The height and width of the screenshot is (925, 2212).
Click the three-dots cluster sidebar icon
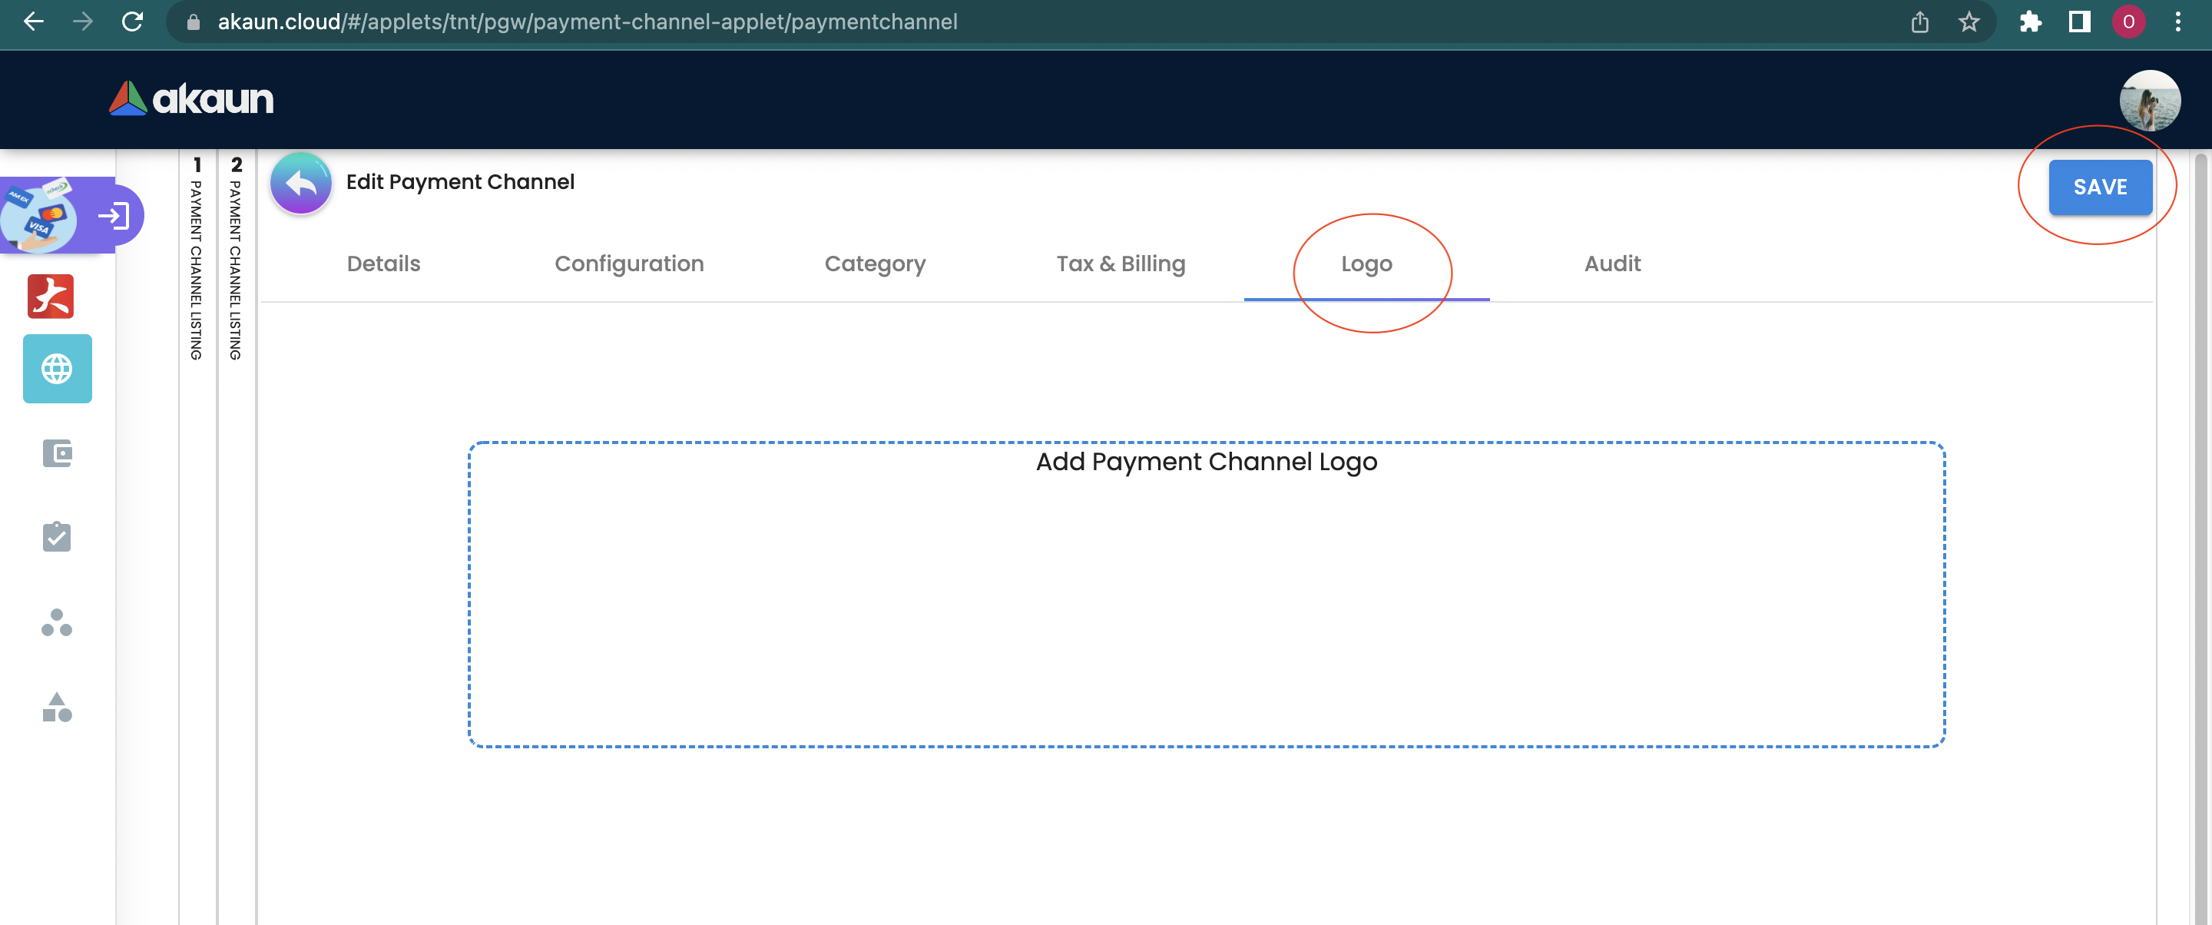(x=57, y=622)
